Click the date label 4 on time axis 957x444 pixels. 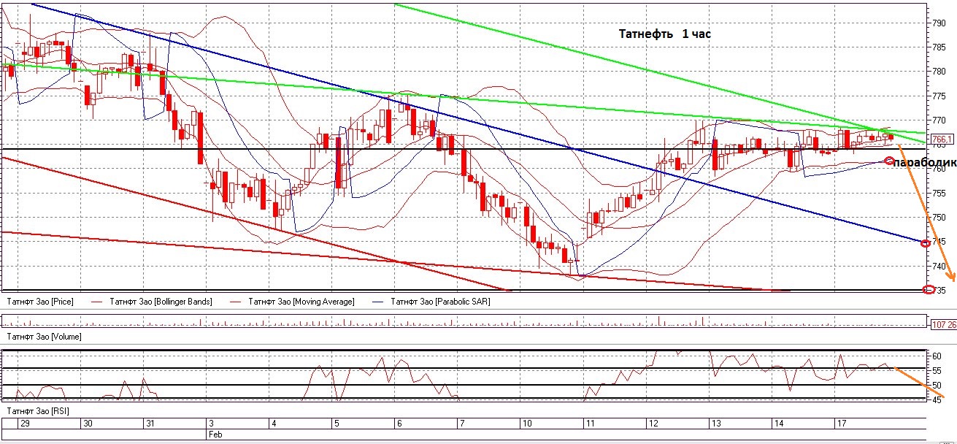273,424
